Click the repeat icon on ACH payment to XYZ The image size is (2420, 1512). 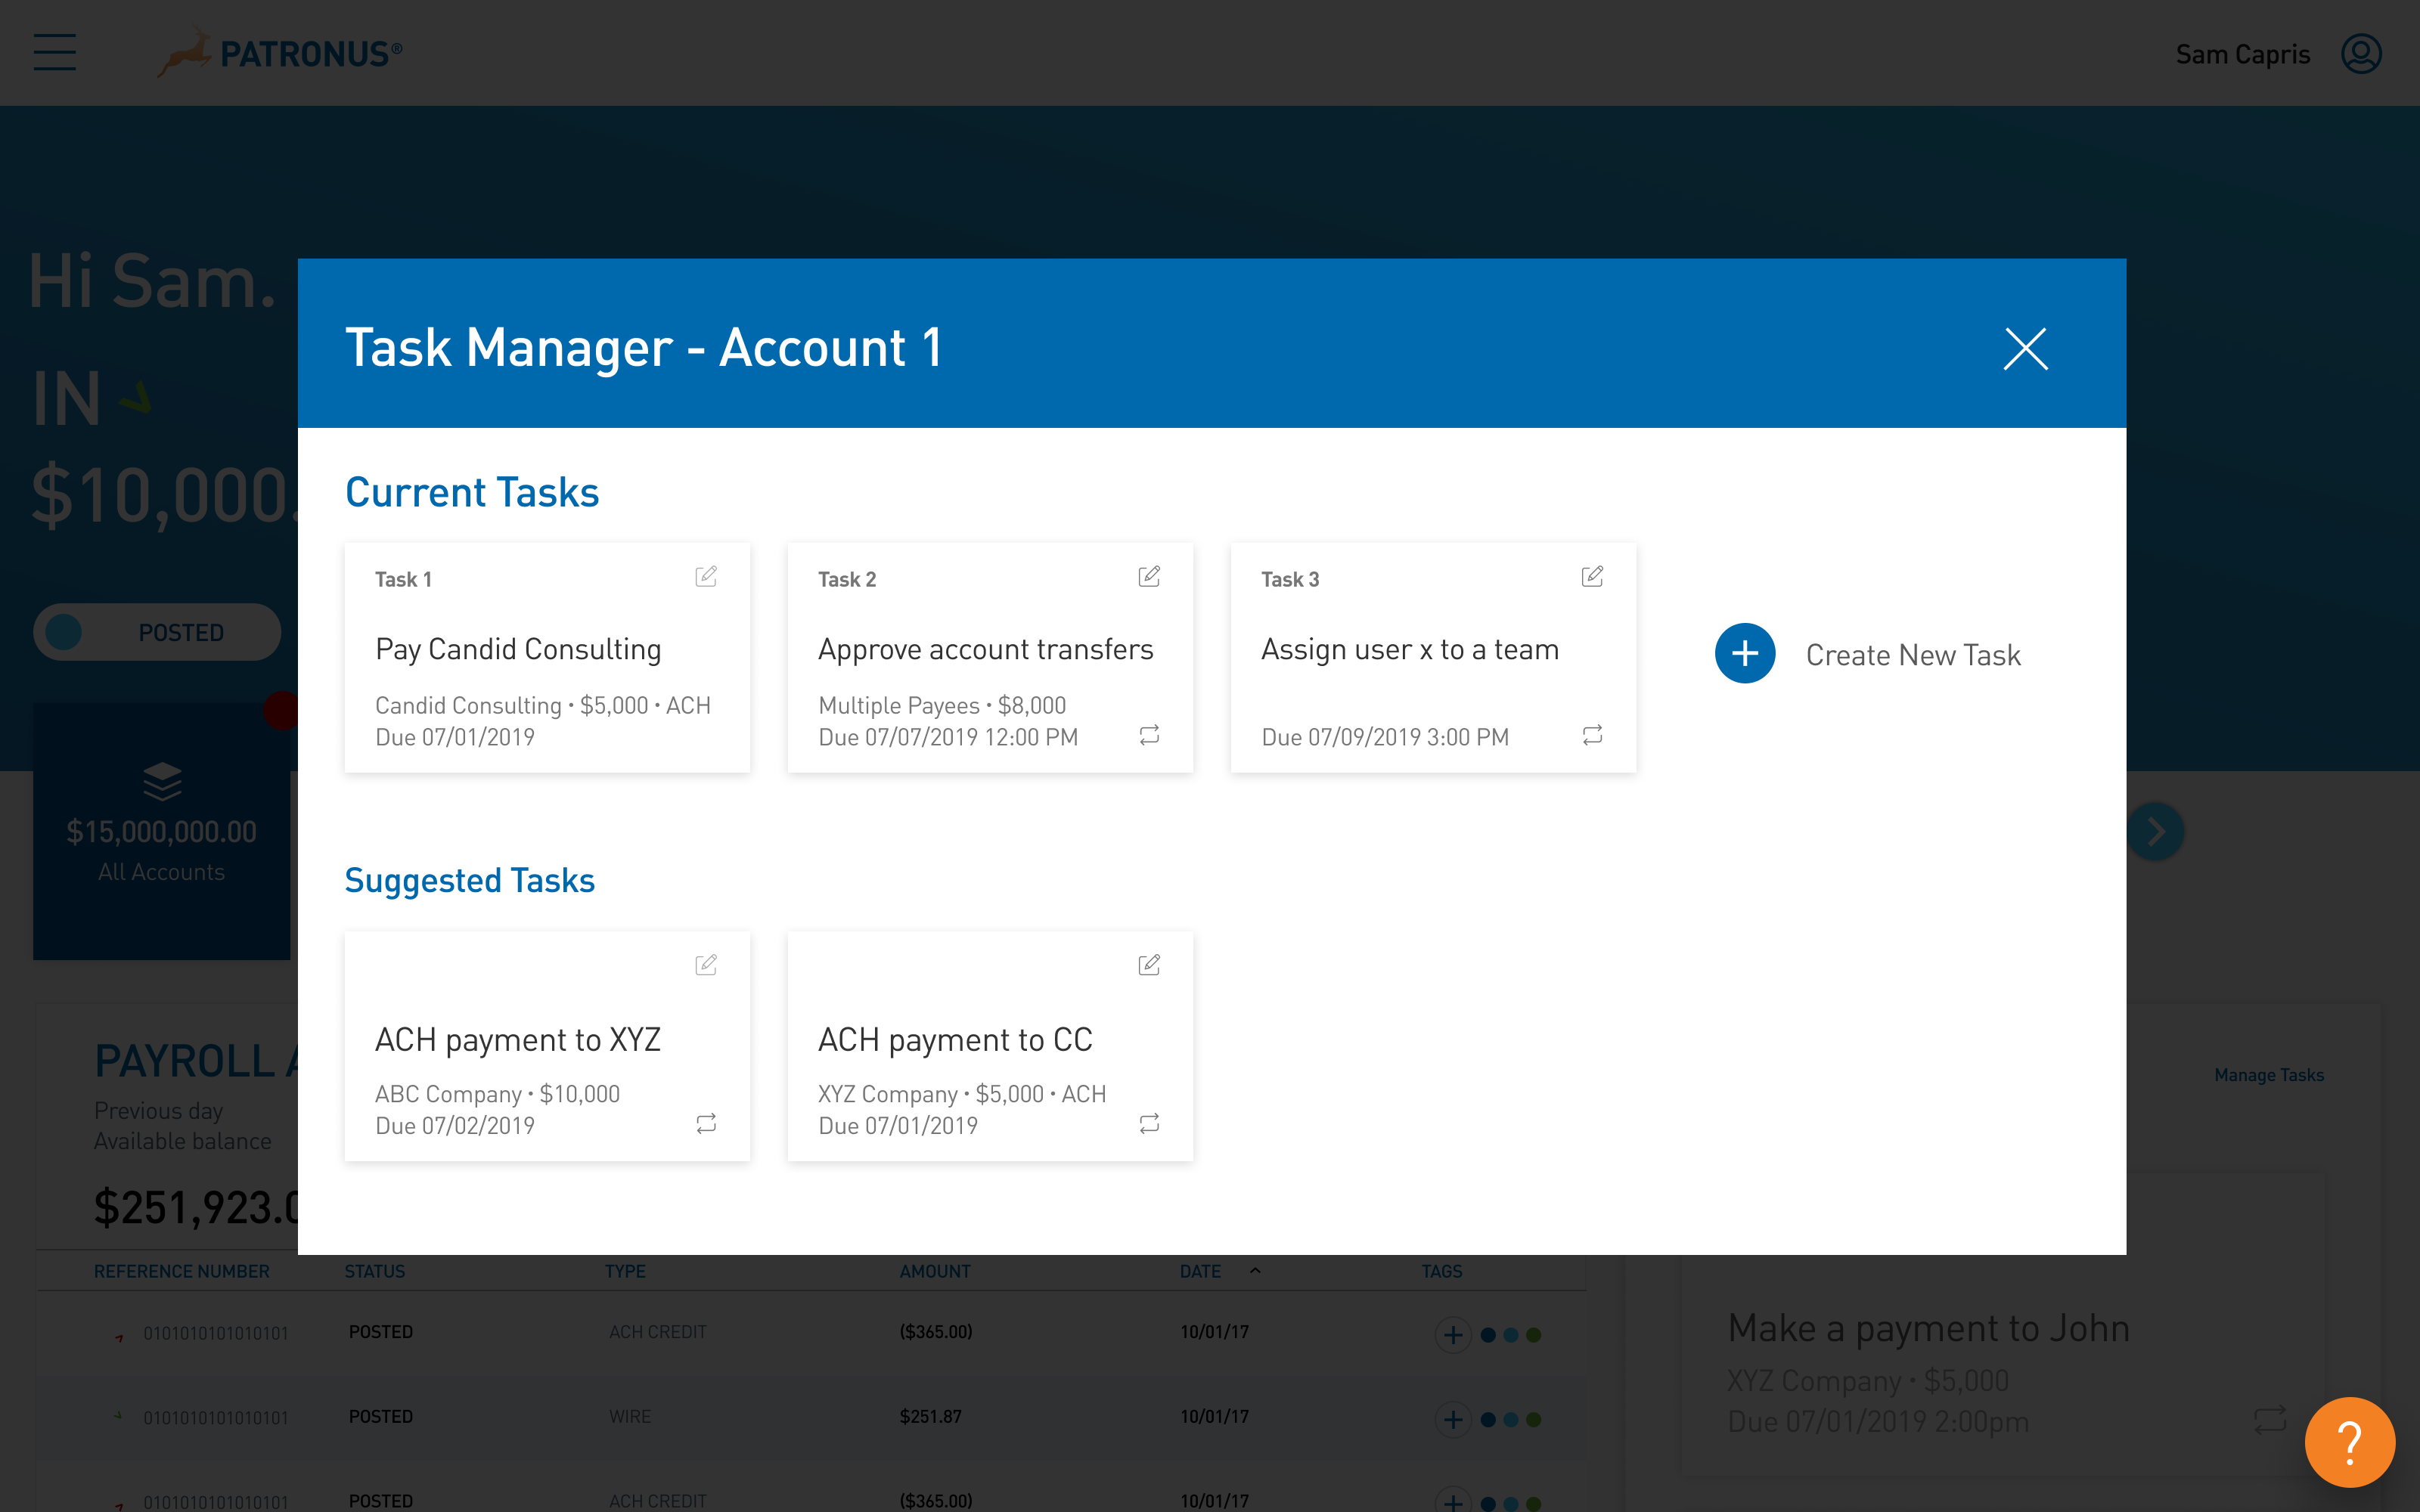pos(706,1123)
